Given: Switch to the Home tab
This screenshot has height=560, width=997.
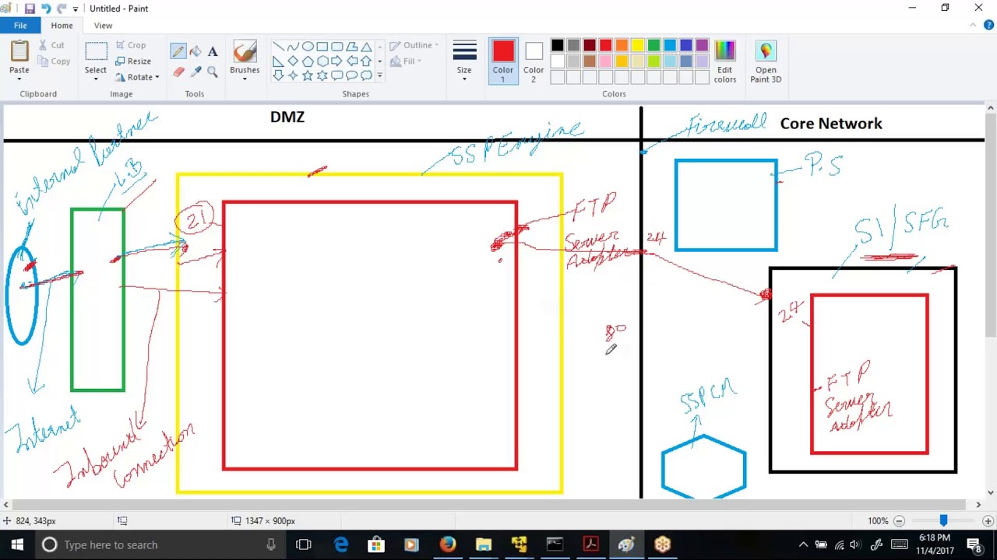Looking at the screenshot, I should tap(62, 26).
